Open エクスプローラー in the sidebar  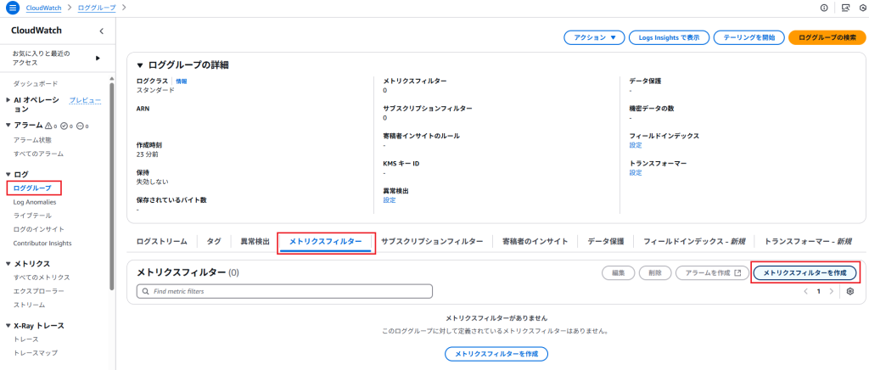39,291
